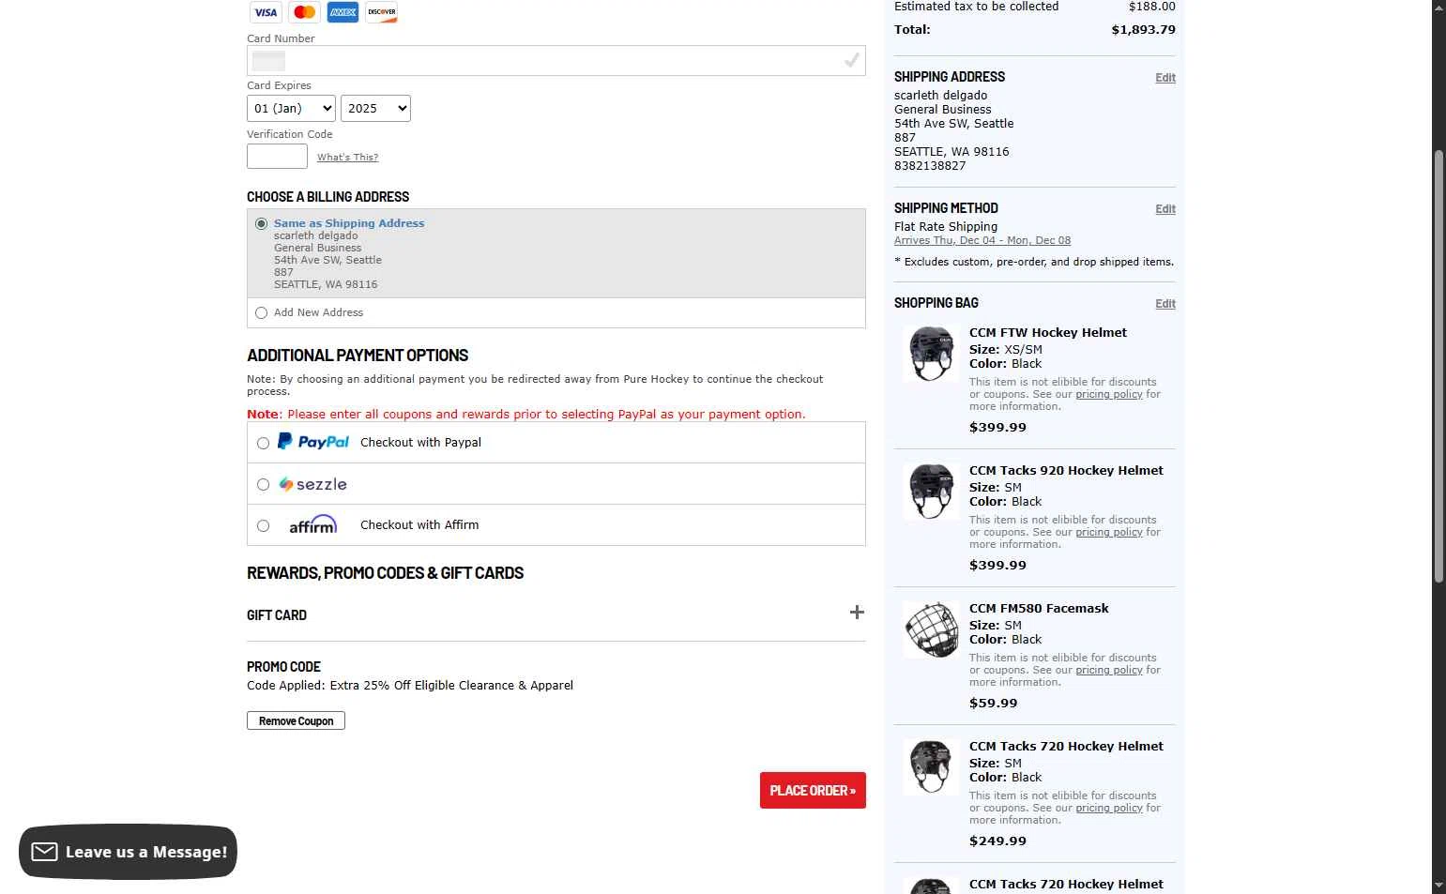Click the FTW helmet price $399.99
1446x894 pixels.
coord(997,427)
